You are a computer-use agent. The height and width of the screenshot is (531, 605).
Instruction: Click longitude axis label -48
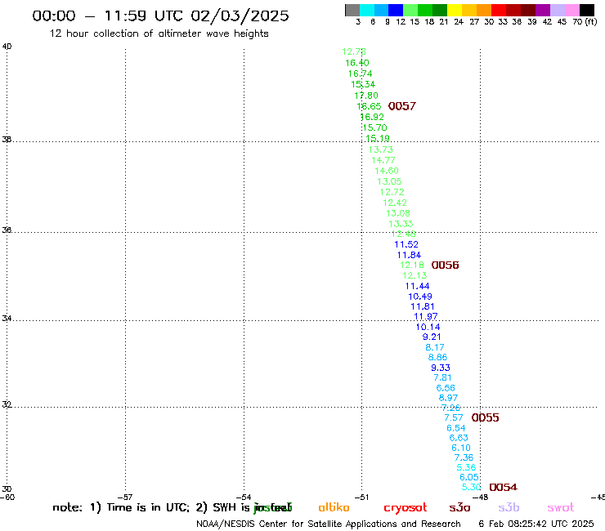tap(481, 497)
